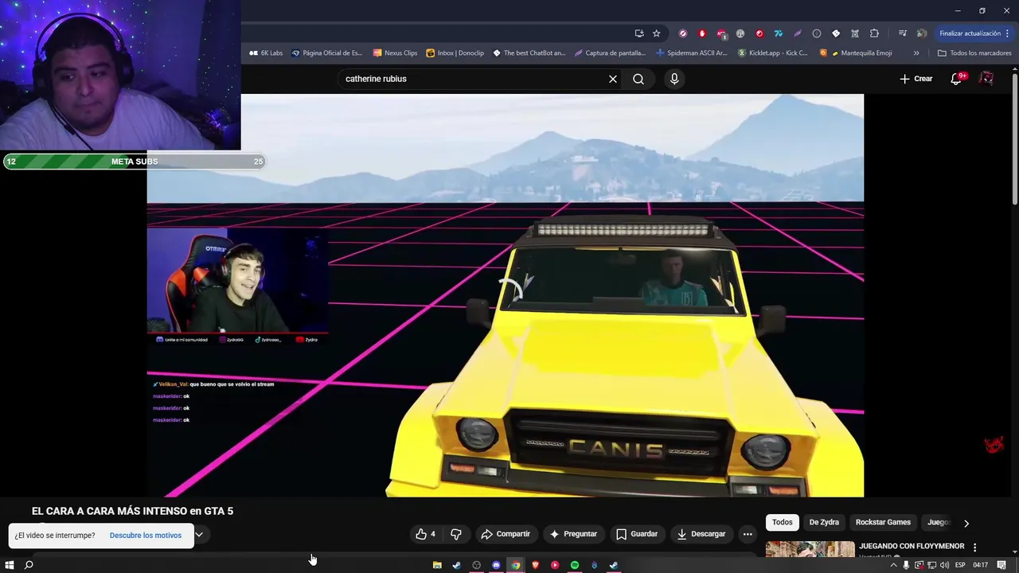
Task: Open the Mantequilla Emoji bookmark
Action: tap(856, 53)
